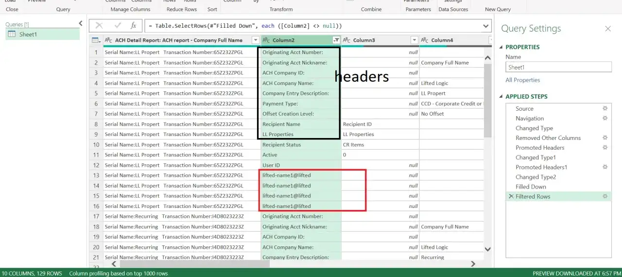Open settings gear for Removed Other Columns
This screenshot has width=622, height=277.
605,138
